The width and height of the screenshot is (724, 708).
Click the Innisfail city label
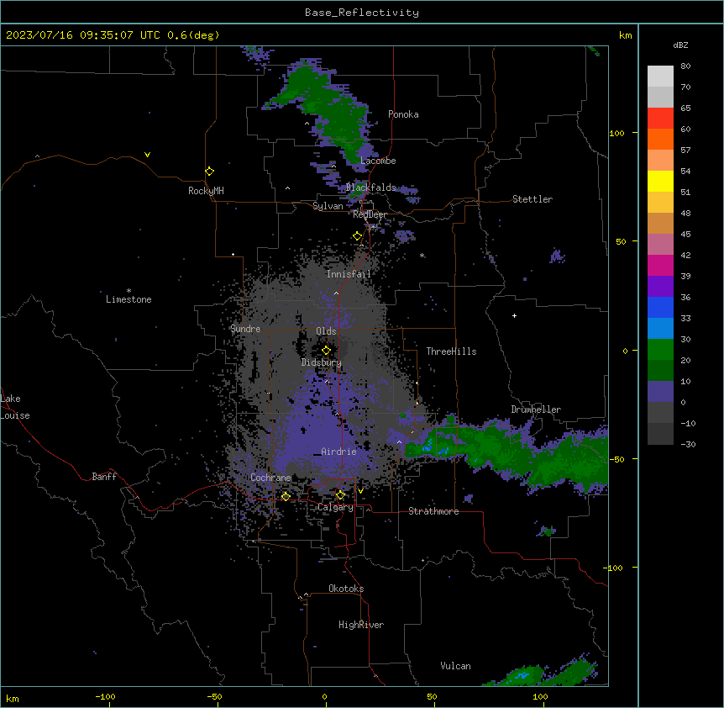coord(349,274)
